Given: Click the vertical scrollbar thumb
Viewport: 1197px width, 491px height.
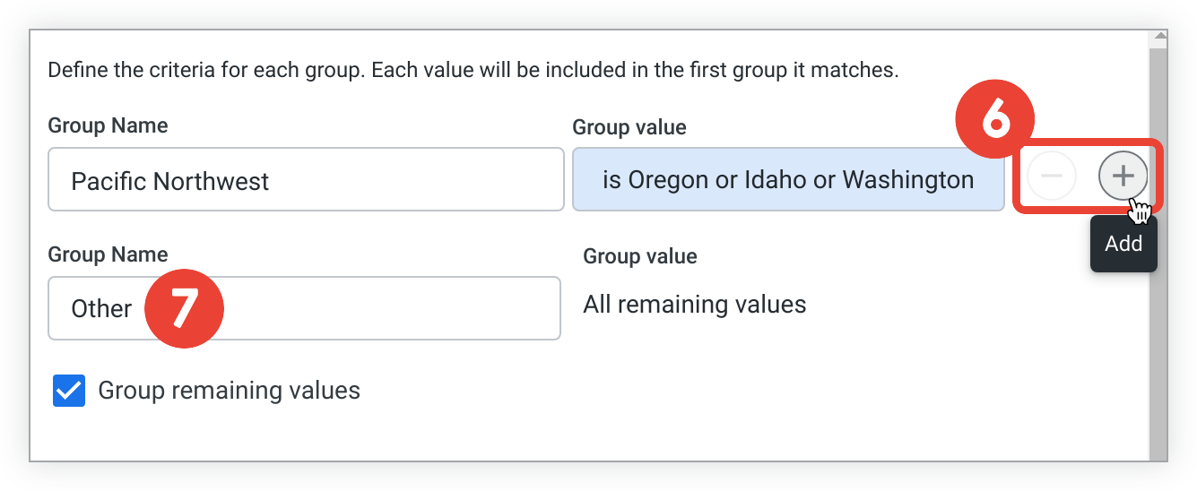Looking at the screenshot, I should pos(1159,251).
